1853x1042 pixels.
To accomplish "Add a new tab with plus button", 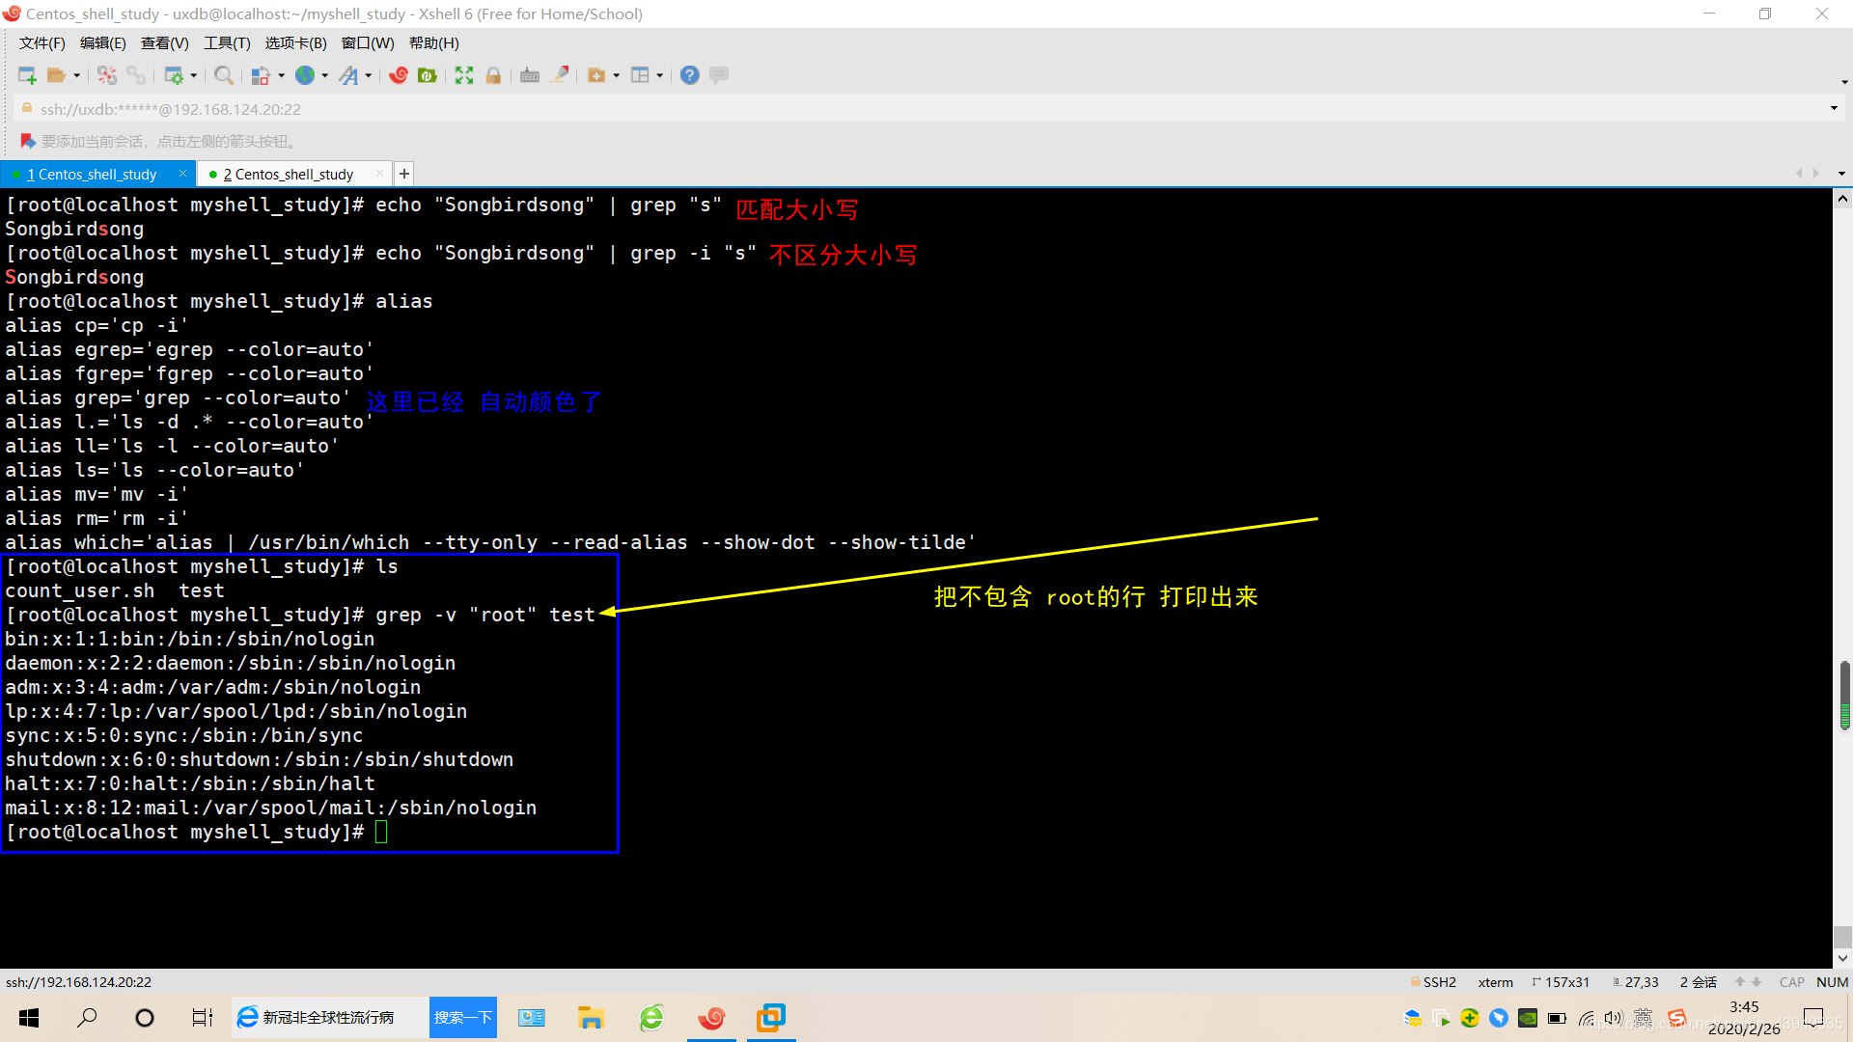I will (x=404, y=174).
